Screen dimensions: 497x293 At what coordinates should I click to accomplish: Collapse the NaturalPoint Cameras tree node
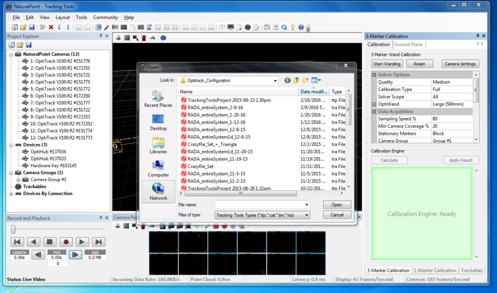click(10, 54)
